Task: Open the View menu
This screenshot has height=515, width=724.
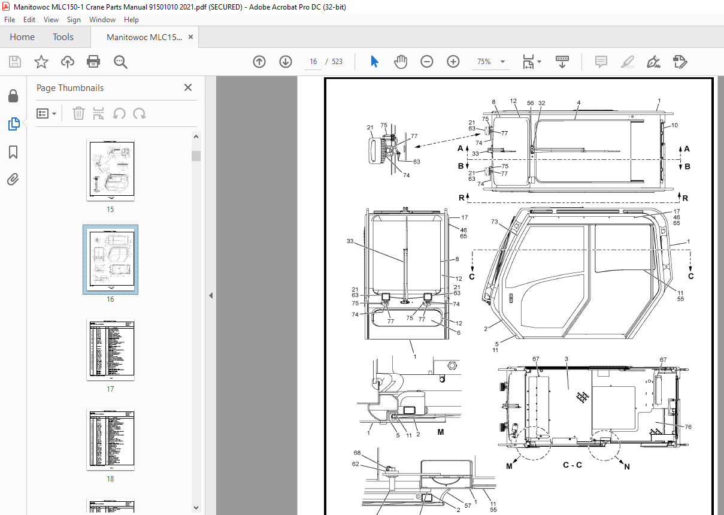Action: pos(51,20)
